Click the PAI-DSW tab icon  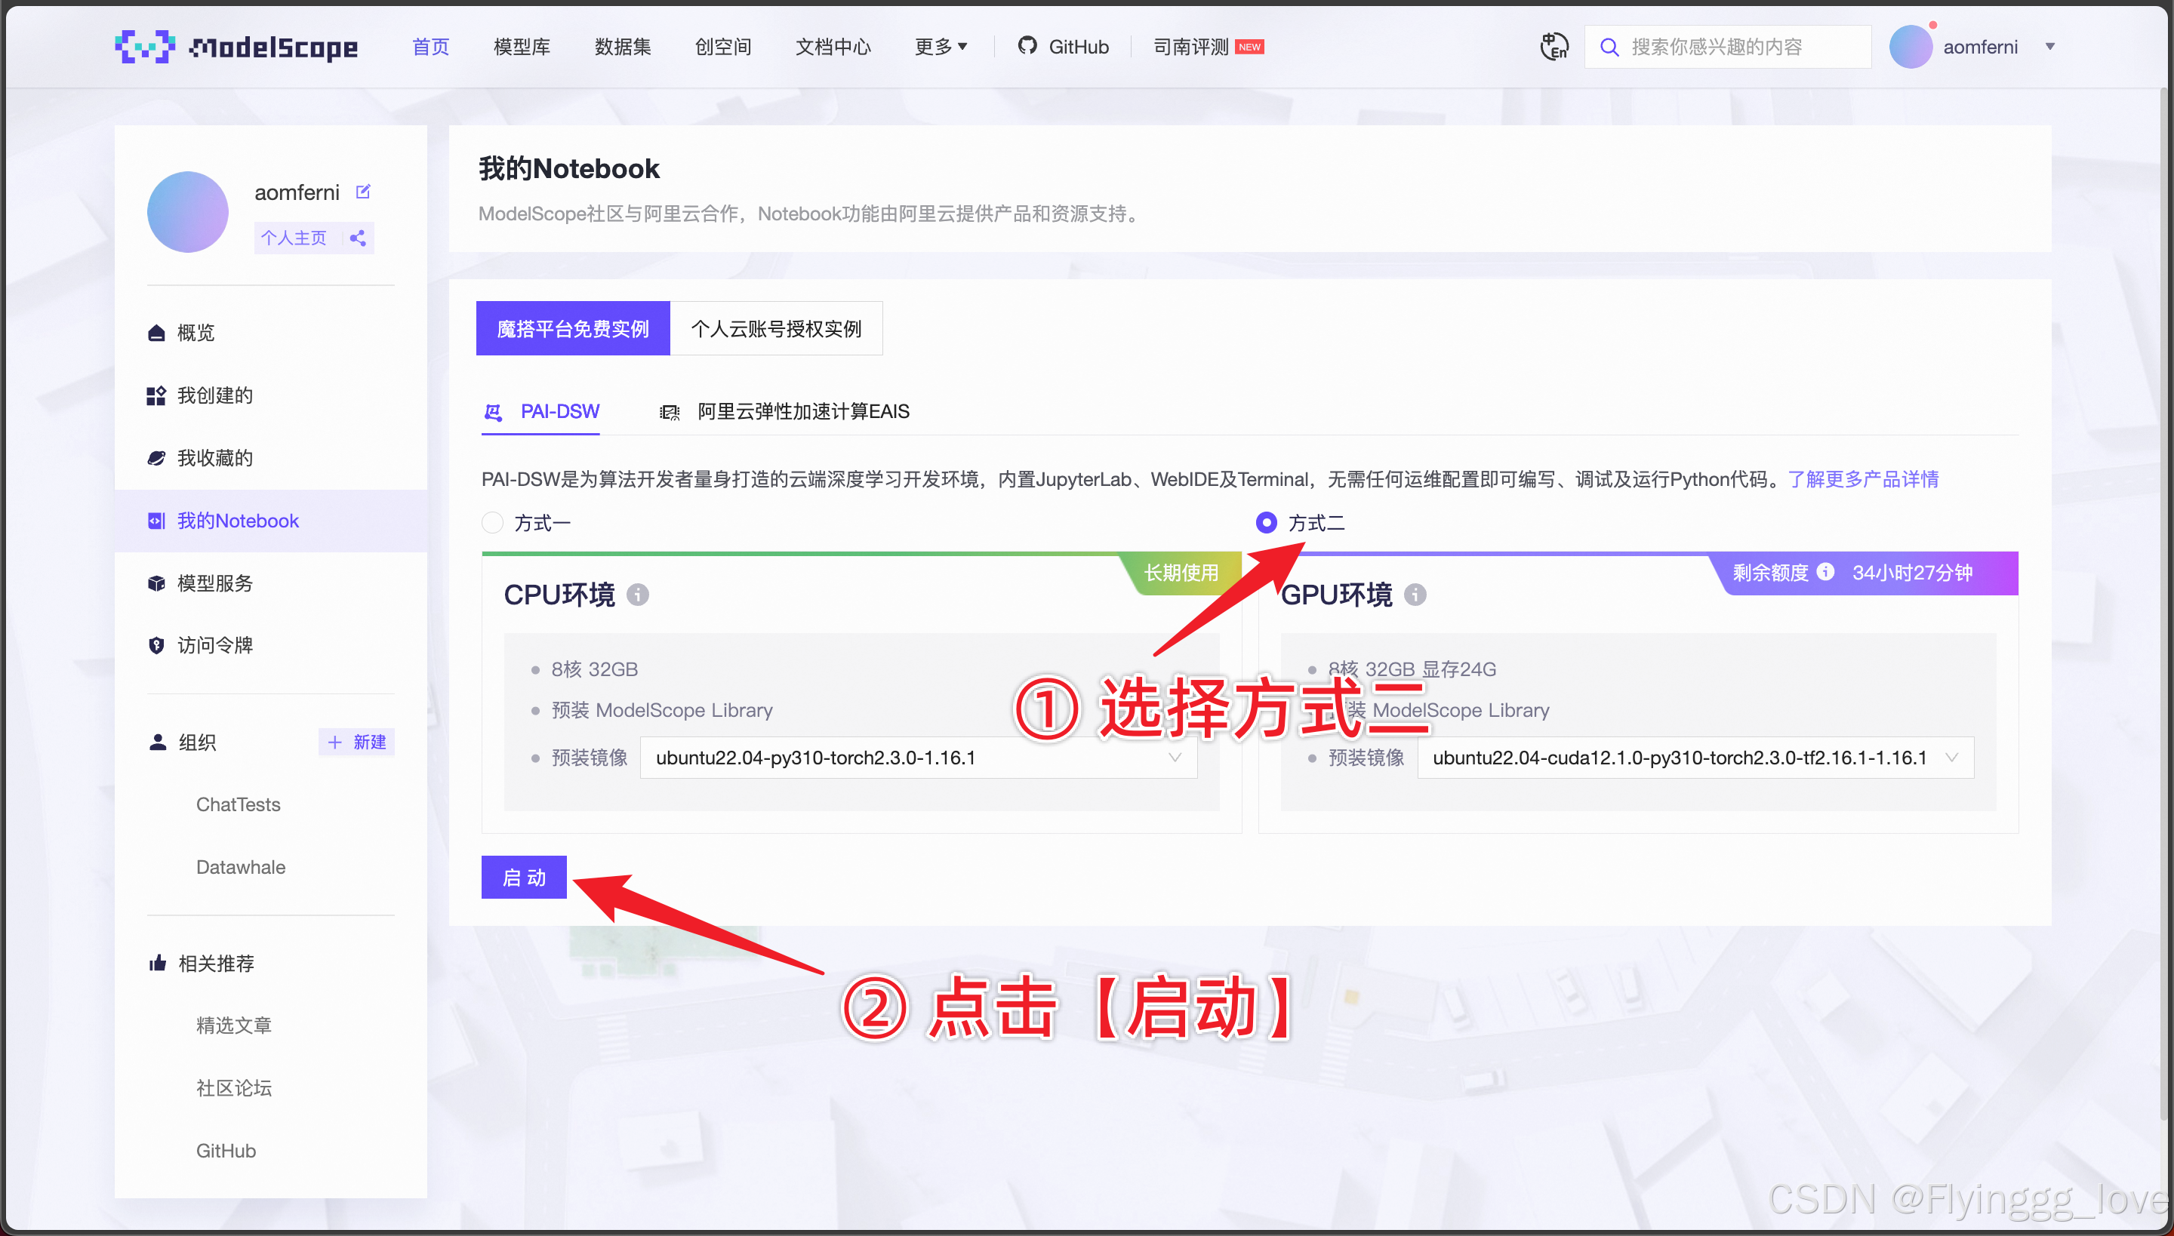492,413
